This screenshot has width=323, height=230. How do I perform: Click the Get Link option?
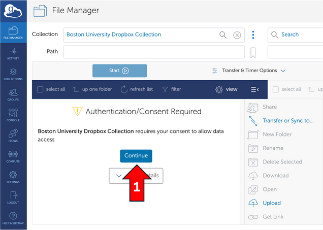click(266, 217)
